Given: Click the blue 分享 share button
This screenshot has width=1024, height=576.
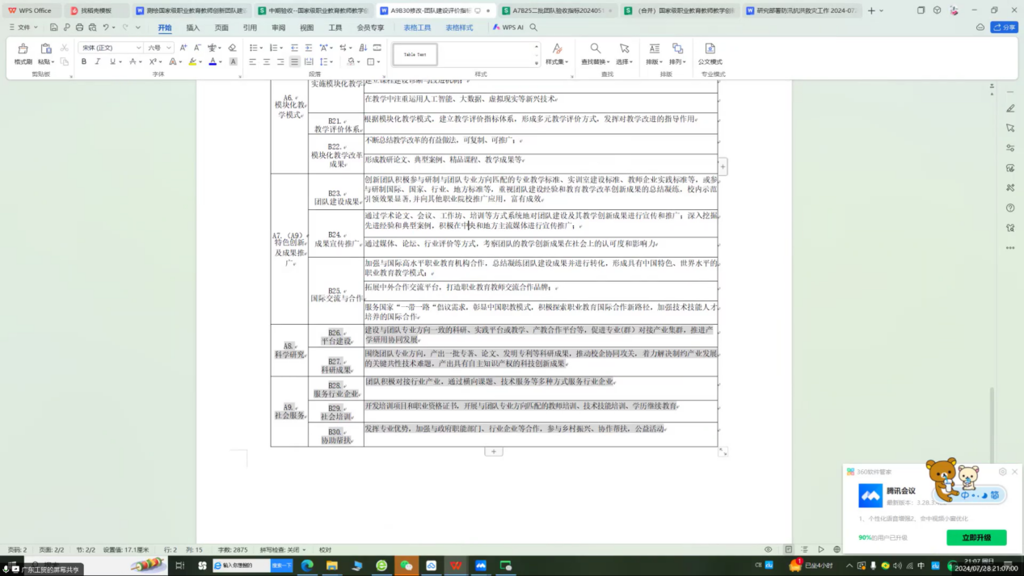Looking at the screenshot, I should point(1005,27).
